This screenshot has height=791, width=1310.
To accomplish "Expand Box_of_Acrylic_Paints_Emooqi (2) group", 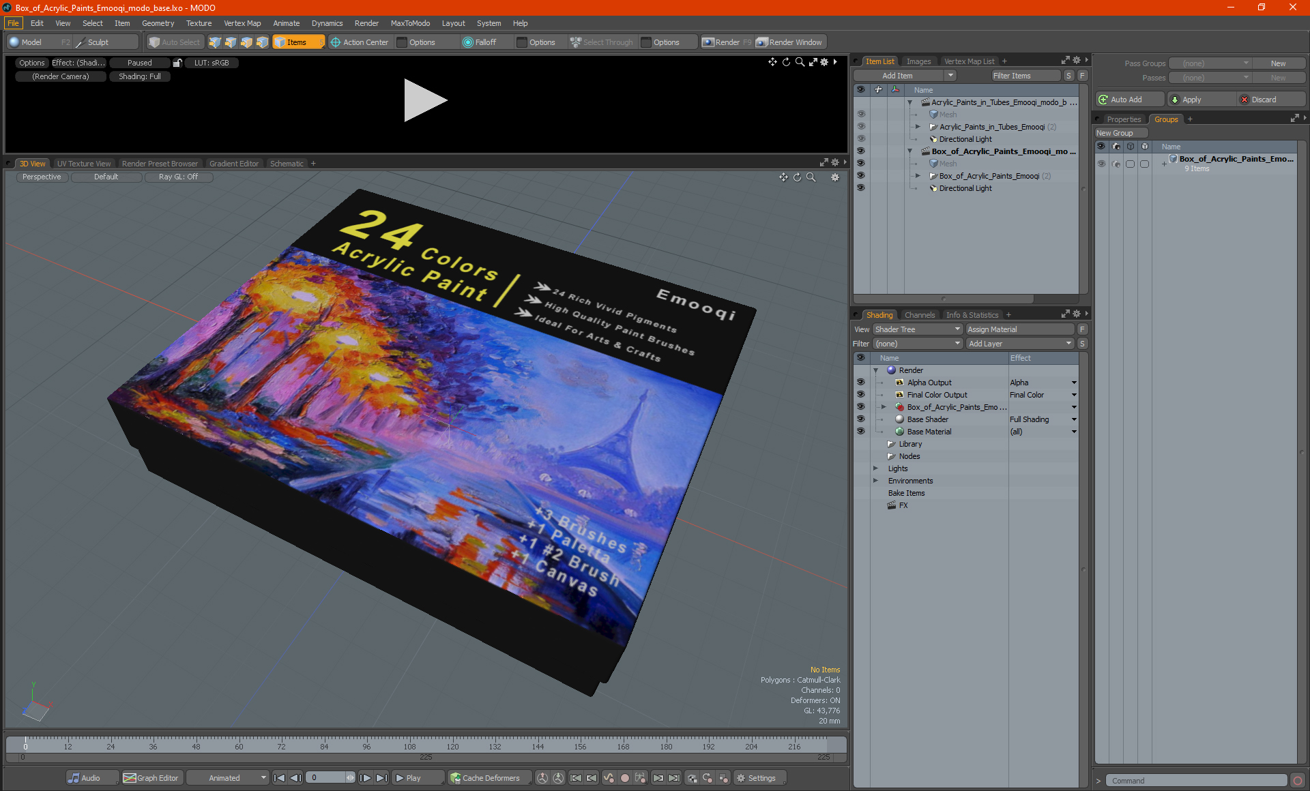I will point(918,176).
